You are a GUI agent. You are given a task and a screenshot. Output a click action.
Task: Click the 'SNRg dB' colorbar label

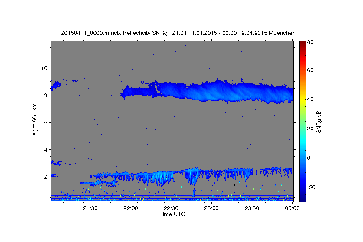pos(319,122)
